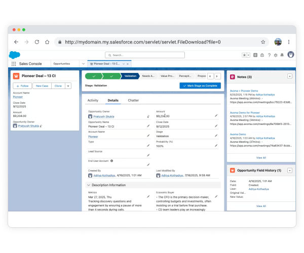304x253 pixels.
Task: Click the browser forward arrow
Action: click(26, 42)
